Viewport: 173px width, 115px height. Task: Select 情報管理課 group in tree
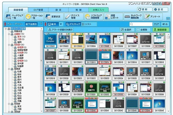[22, 50]
